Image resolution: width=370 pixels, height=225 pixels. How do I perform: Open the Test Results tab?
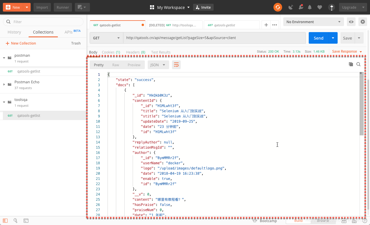[161, 52]
